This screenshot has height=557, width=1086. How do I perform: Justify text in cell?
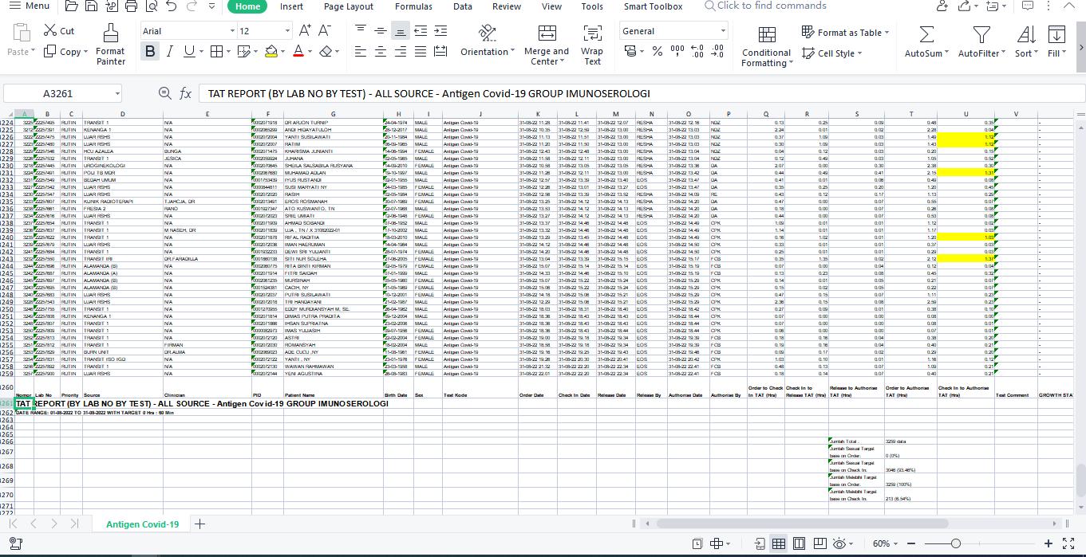click(x=420, y=51)
